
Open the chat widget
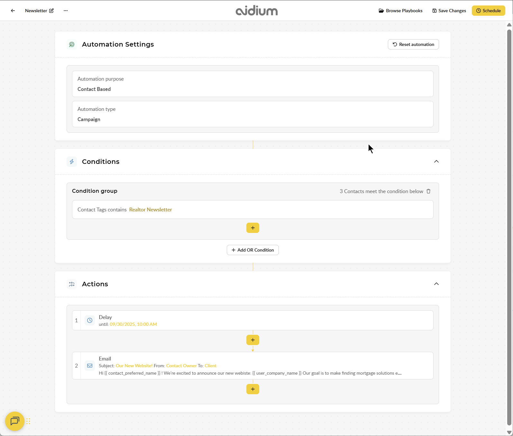(15, 421)
